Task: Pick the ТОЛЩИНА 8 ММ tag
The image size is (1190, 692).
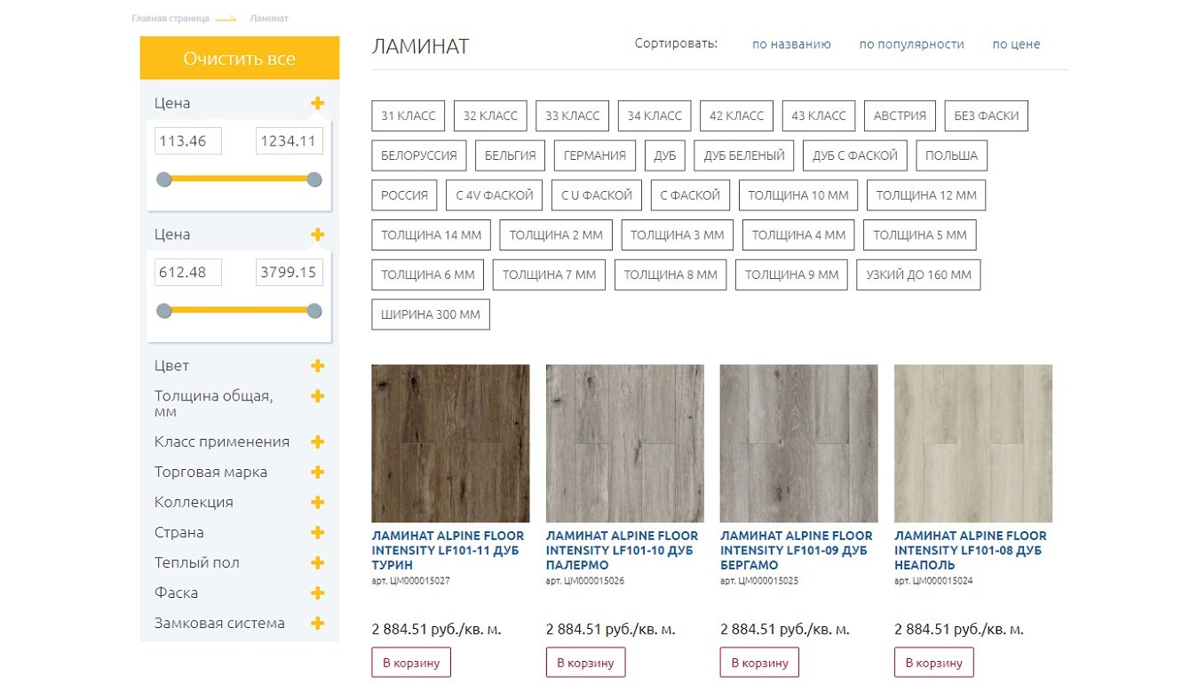Action: click(670, 275)
